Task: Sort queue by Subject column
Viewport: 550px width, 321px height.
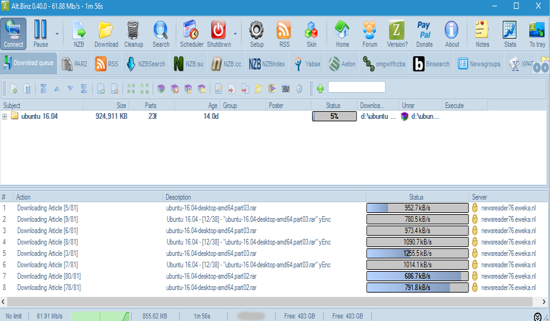Action: [42, 106]
